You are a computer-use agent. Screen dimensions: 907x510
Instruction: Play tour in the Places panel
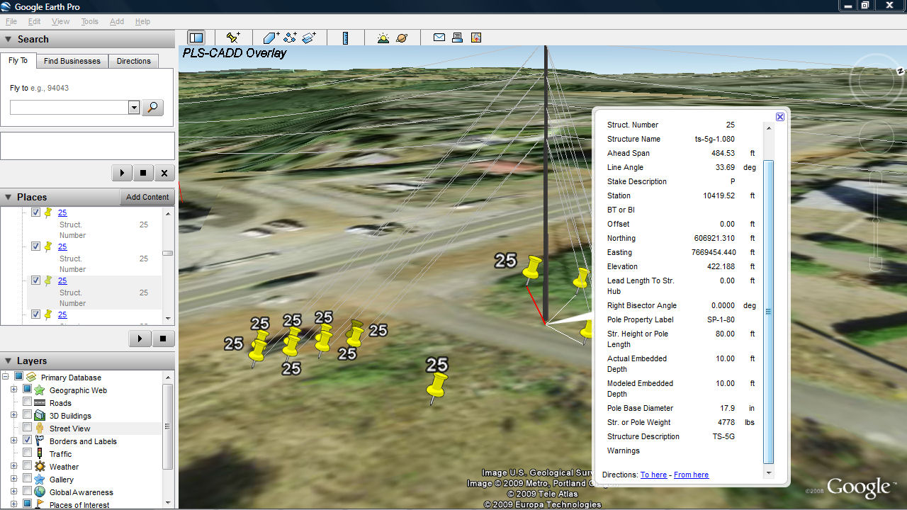[x=140, y=339]
